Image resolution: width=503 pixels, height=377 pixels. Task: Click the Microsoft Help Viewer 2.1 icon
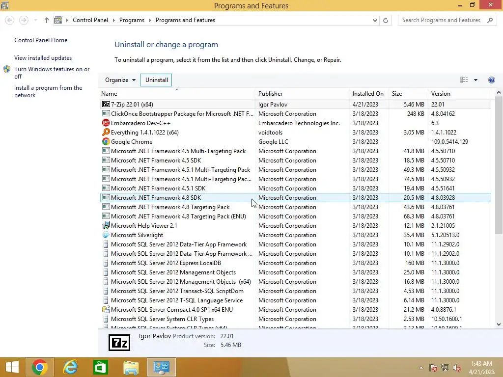pos(106,225)
